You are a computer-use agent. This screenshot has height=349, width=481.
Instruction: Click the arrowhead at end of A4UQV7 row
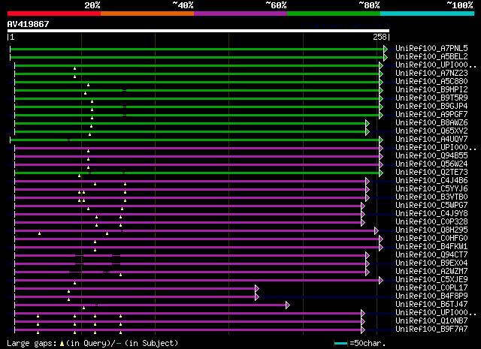(381, 140)
